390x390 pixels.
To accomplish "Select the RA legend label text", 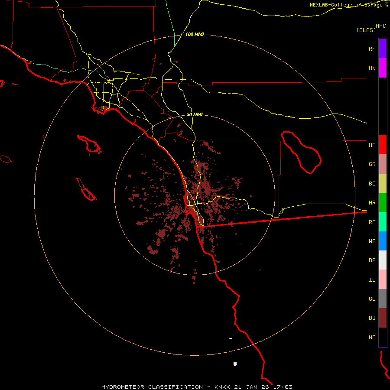I will [x=372, y=222].
